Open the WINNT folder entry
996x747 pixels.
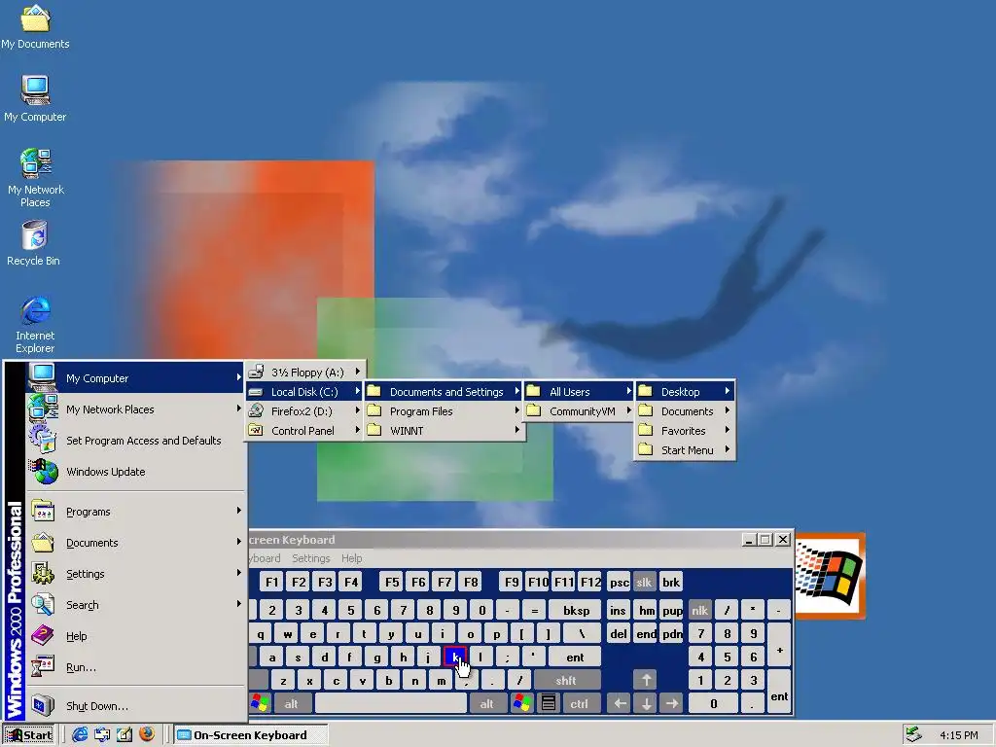pos(444,431)
